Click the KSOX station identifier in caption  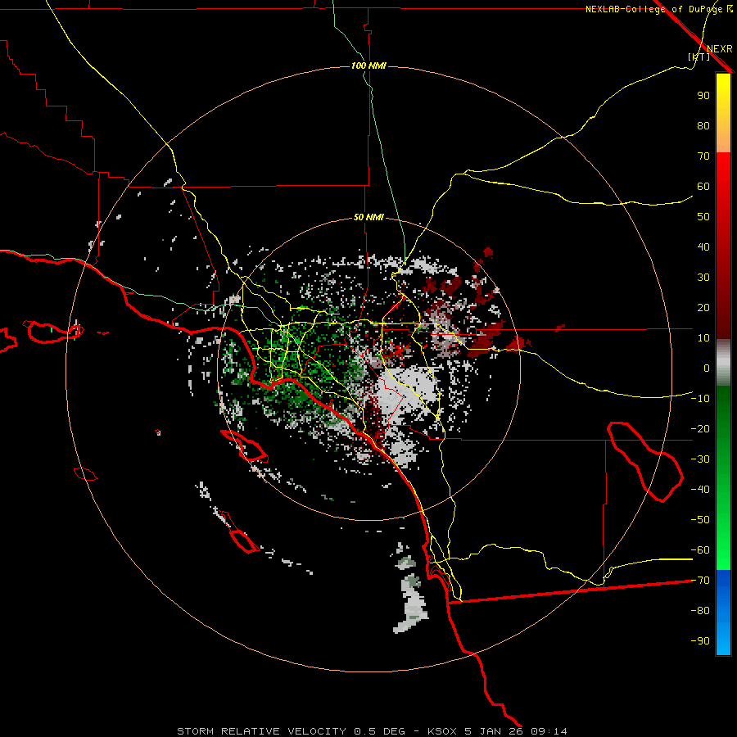click(442, 731)
